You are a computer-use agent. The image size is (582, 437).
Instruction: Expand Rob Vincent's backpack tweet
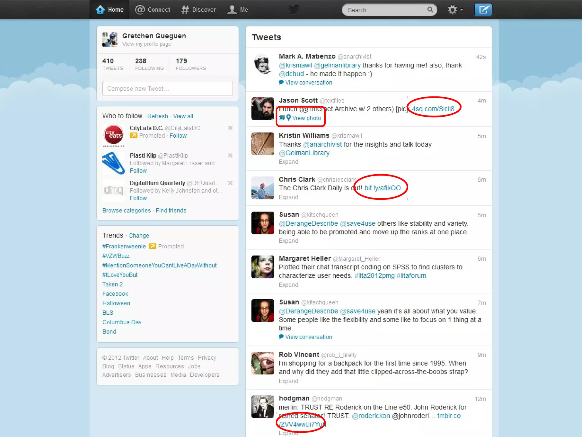coord(288,381)
